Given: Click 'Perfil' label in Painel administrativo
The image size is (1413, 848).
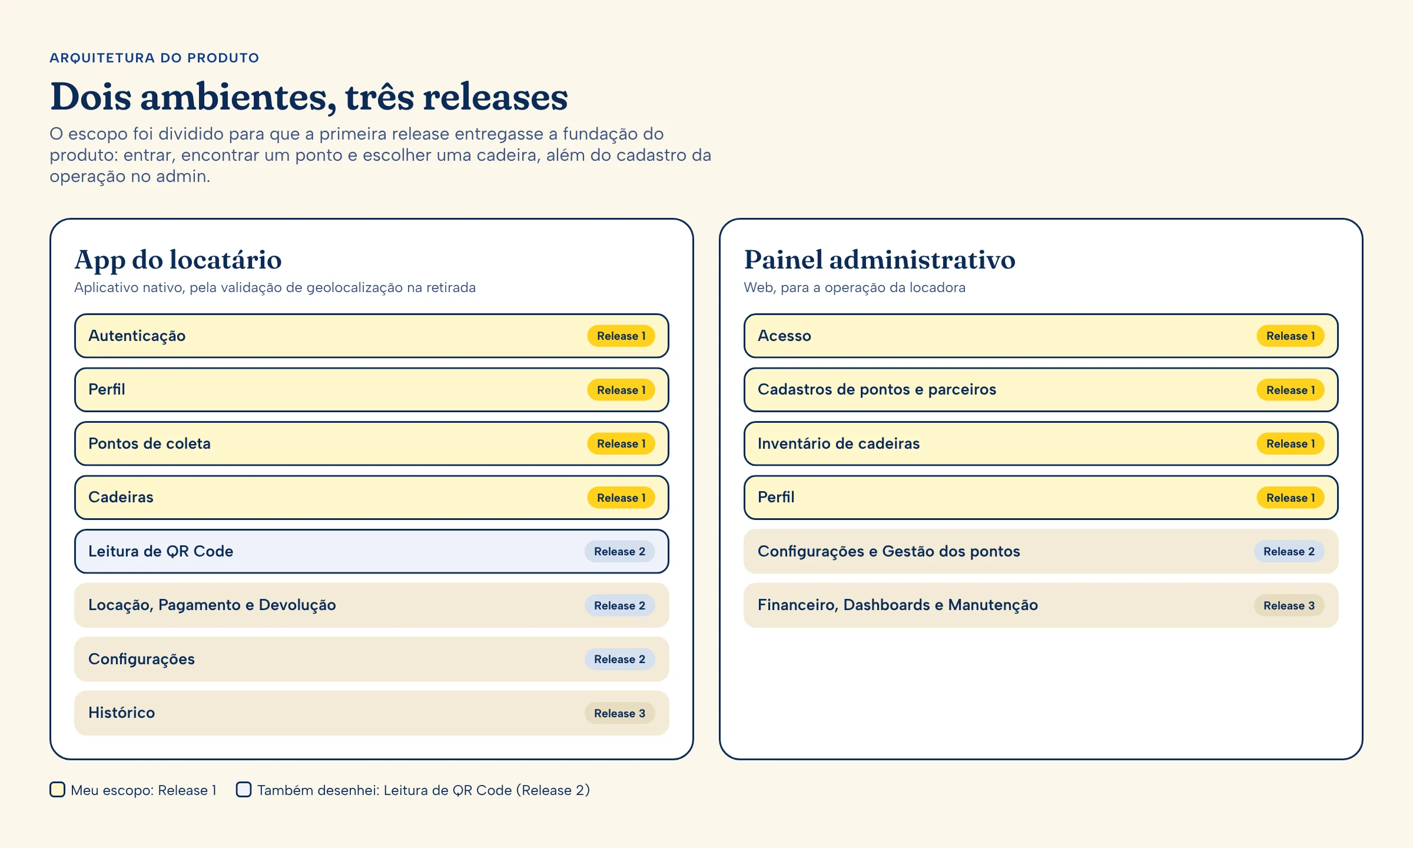Looking at the screenshot, I should pos(776,497).
